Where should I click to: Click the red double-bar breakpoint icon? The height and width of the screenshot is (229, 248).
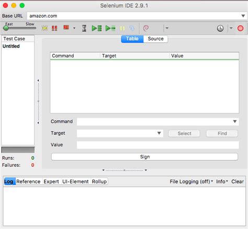(54, 28)
